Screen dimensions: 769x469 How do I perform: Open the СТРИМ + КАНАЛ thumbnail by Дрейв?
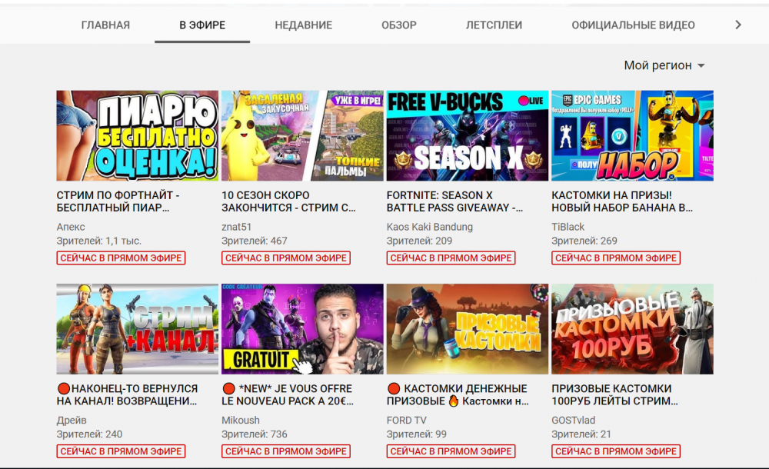pyautogui.click(x=138, y=329)
